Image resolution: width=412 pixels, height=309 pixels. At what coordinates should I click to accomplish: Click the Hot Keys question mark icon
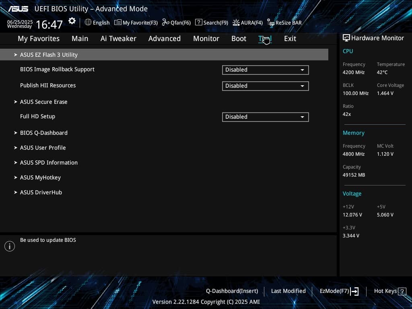[402, 291]
